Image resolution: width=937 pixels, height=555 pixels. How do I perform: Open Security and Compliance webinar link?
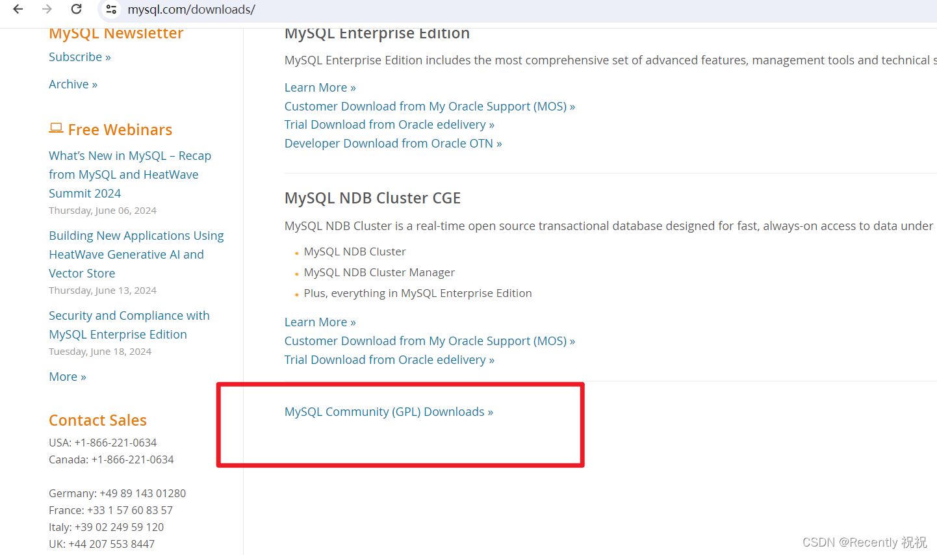129,325
